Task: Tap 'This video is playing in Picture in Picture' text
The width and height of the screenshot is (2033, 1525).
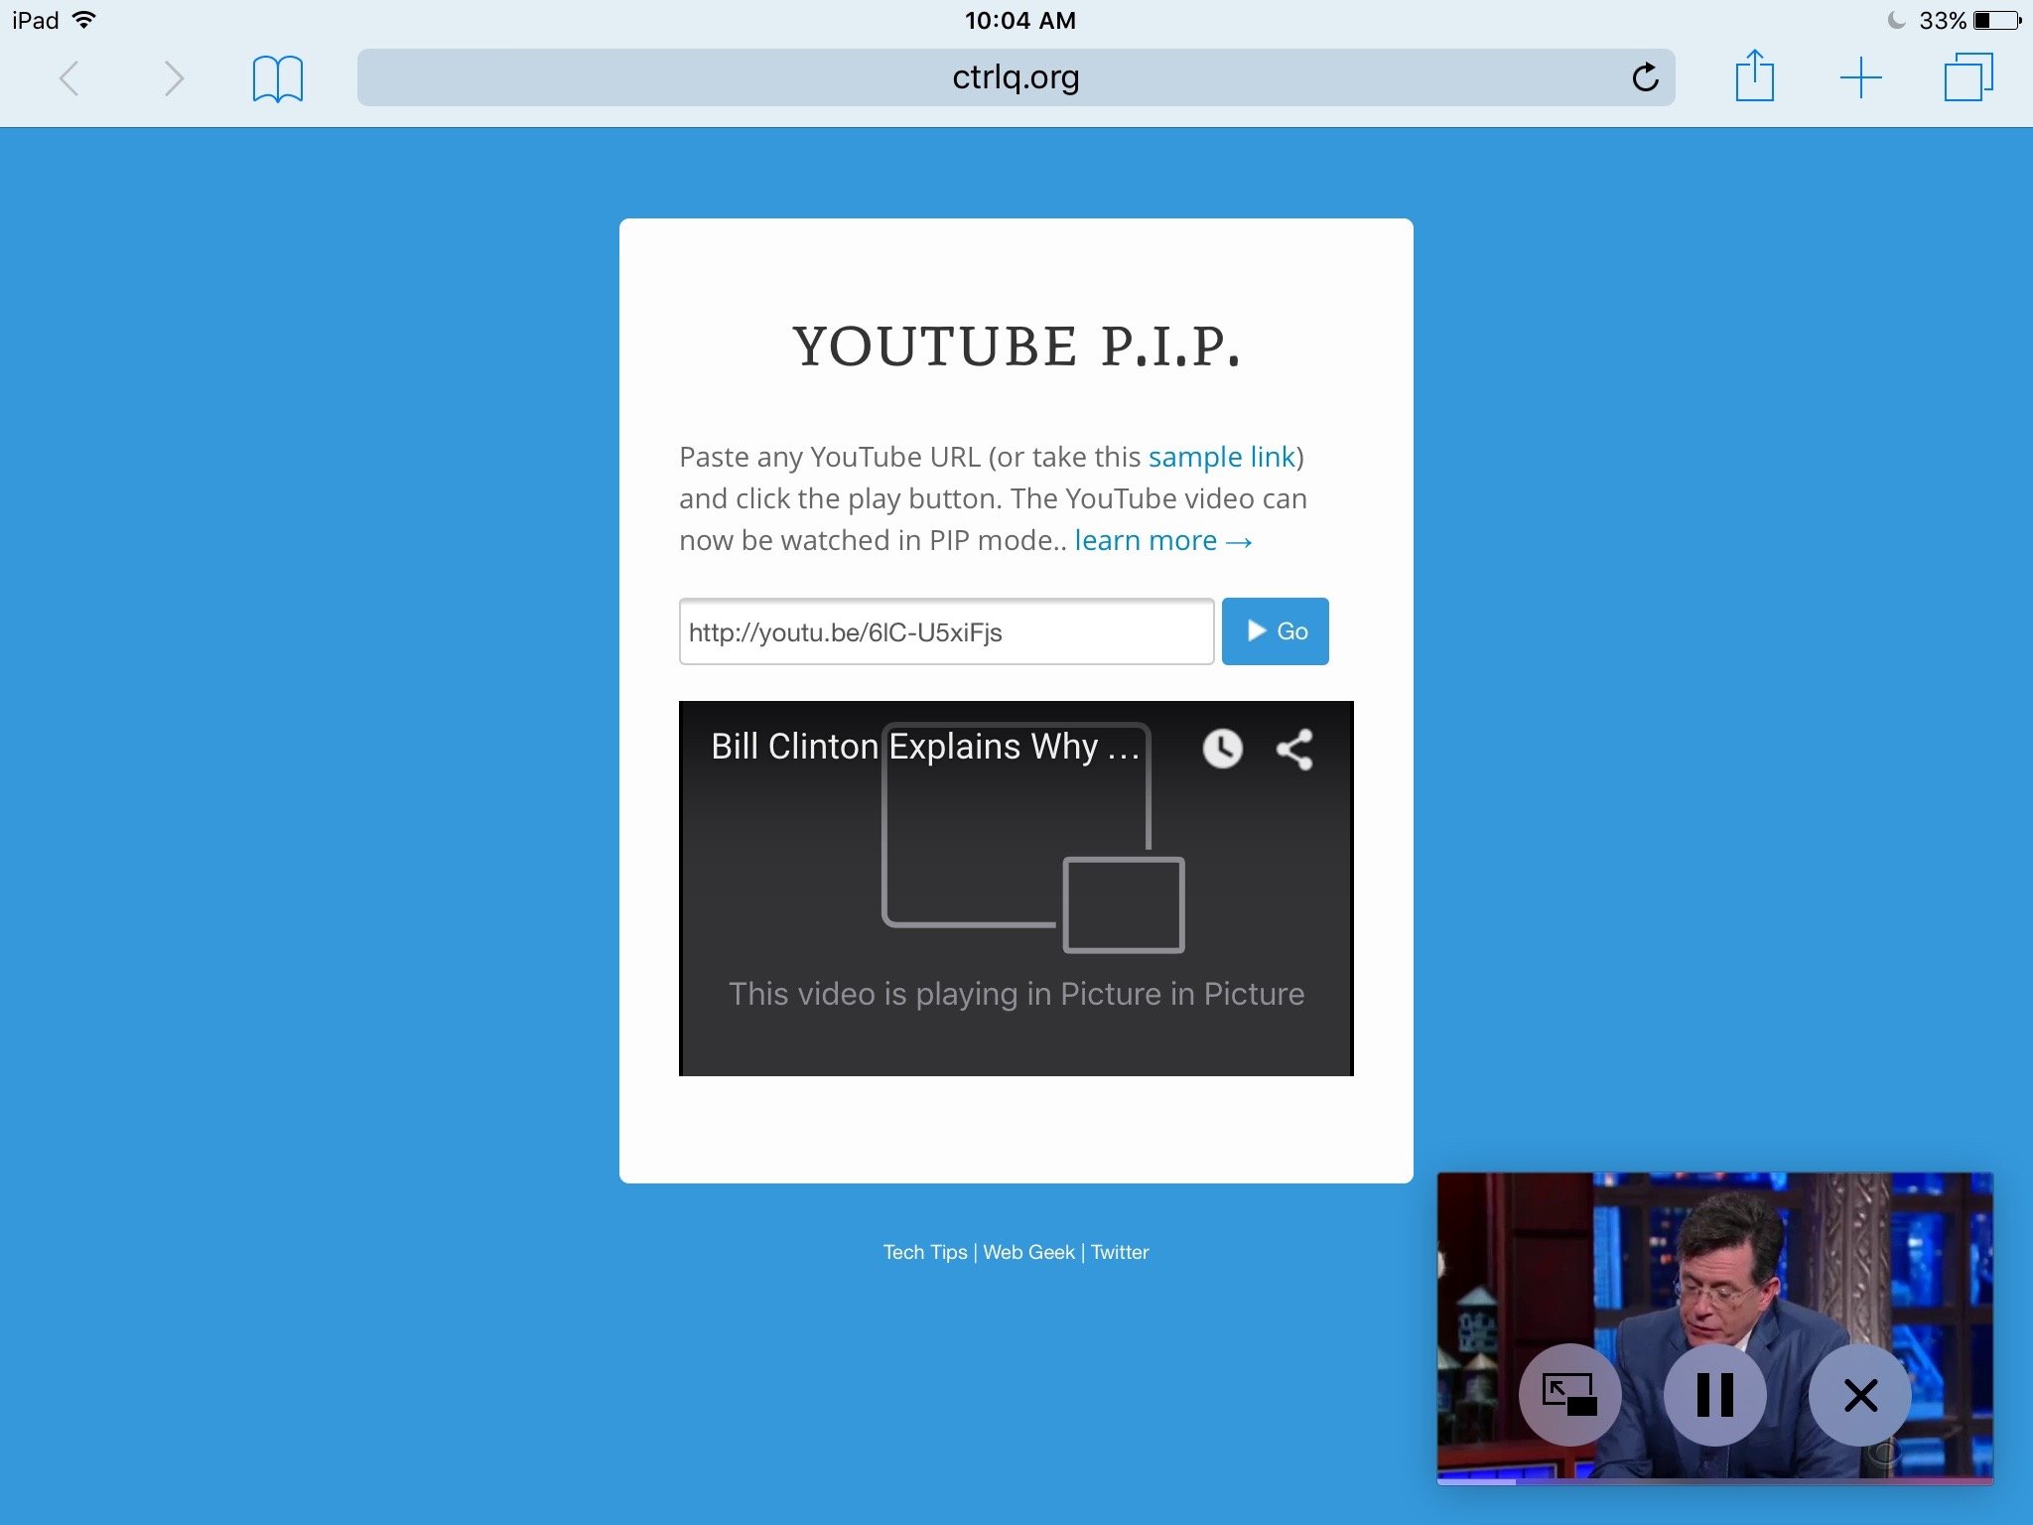Action: tap(1016, 994)
